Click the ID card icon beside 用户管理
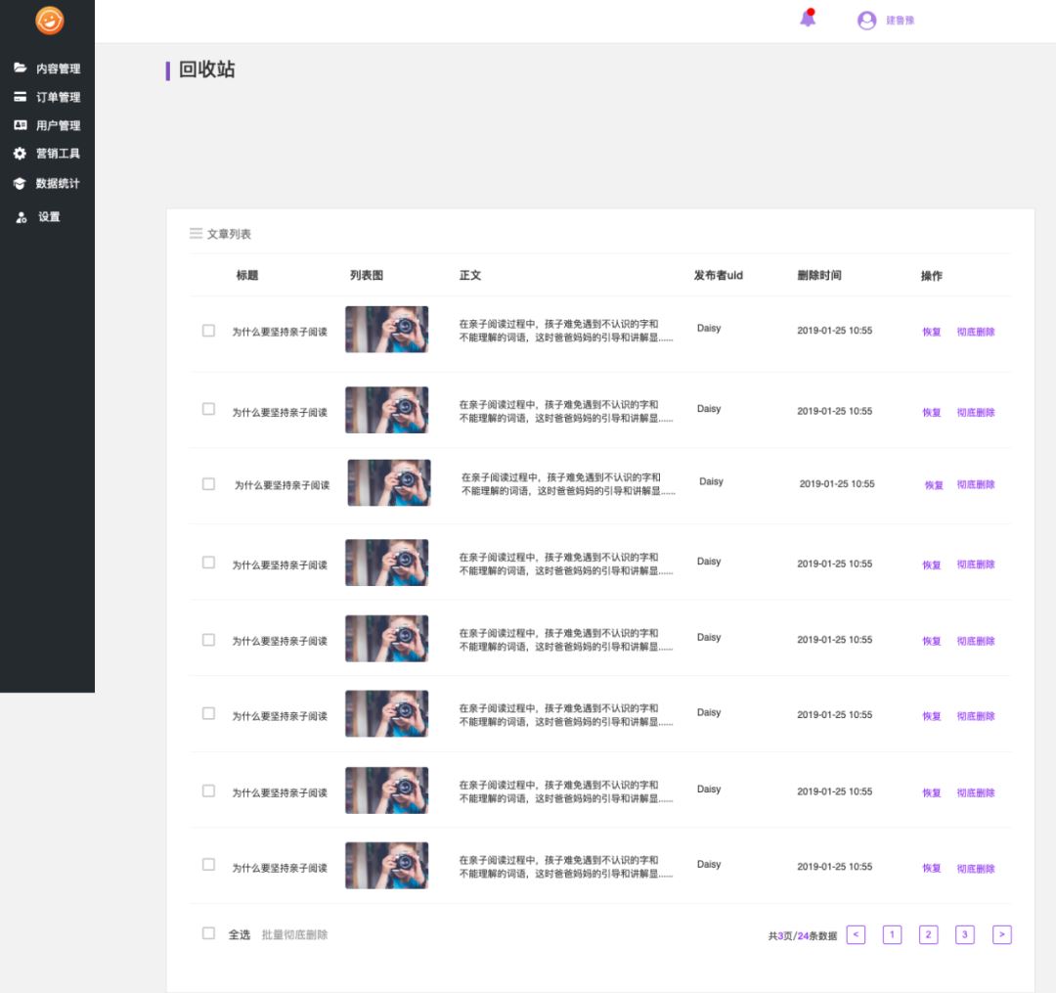Image resolution: width=1056 pixels, height=993 pixels. (x=20, y=125)
